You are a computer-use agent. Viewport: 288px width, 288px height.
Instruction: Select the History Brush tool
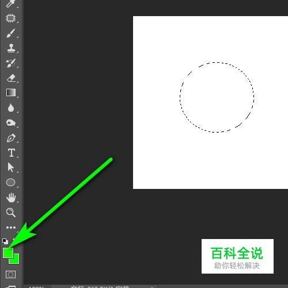(x=11, y=63)
